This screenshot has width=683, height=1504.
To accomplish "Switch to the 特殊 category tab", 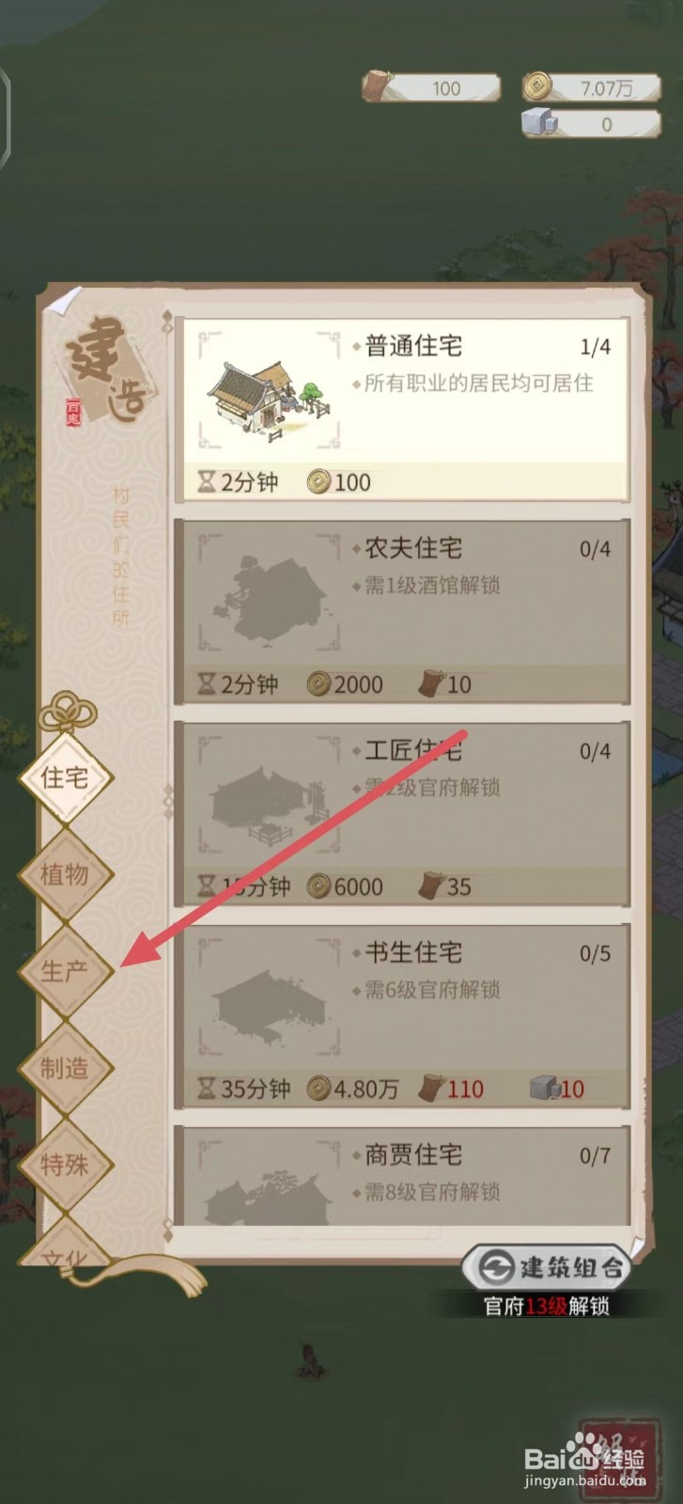I will 65,1166.
